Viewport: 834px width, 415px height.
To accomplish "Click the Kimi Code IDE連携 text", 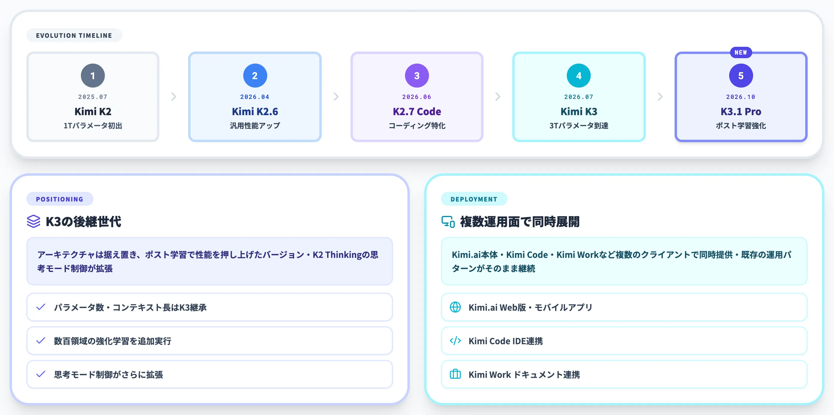I will tap(506, 341).
